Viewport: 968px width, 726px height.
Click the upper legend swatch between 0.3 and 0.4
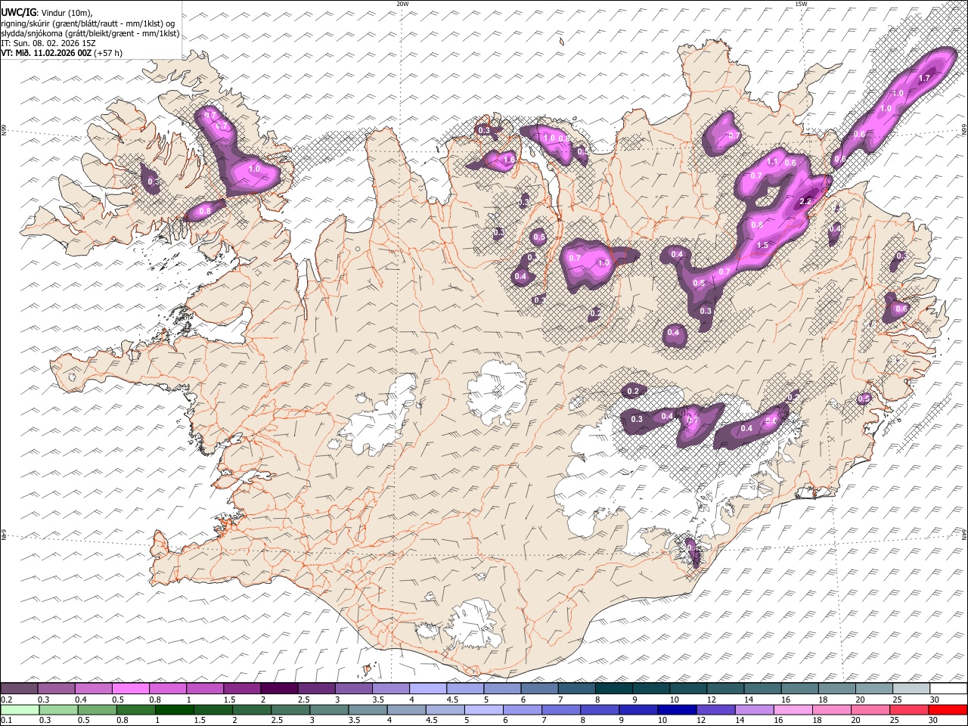coord(57,689)
